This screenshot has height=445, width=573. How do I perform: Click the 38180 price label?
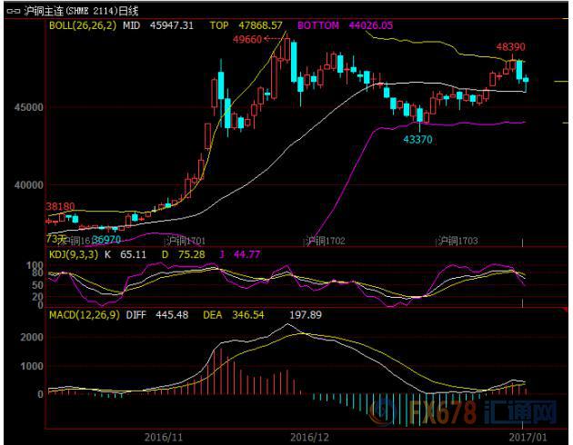click(60, 207)
